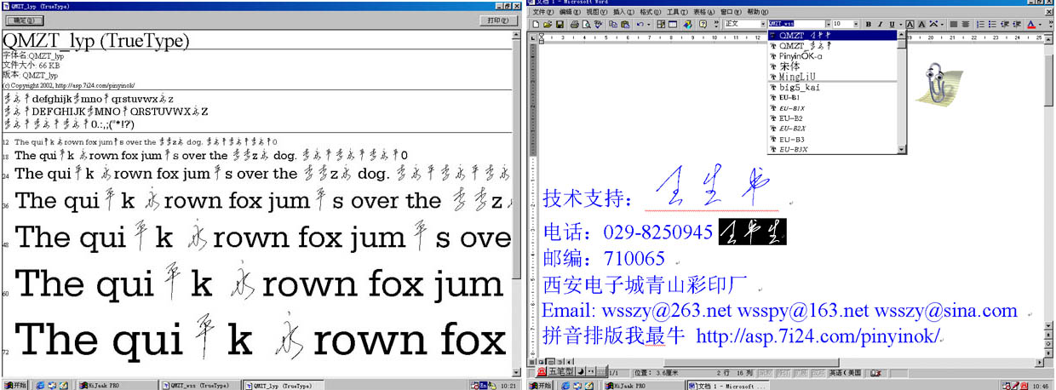Viewport: 1056px width, 390px height.
Task: Open the font size dropdown showing 10
Action: click(x=856, y=24)
